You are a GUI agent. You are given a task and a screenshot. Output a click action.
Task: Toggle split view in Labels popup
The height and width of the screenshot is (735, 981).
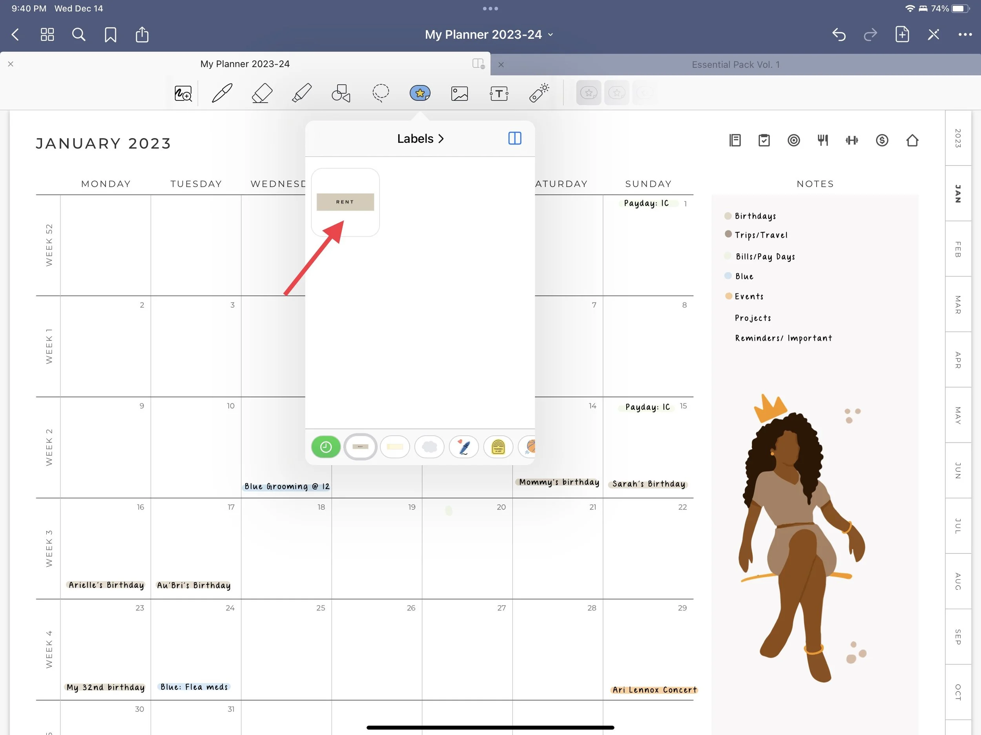[514, 138]
